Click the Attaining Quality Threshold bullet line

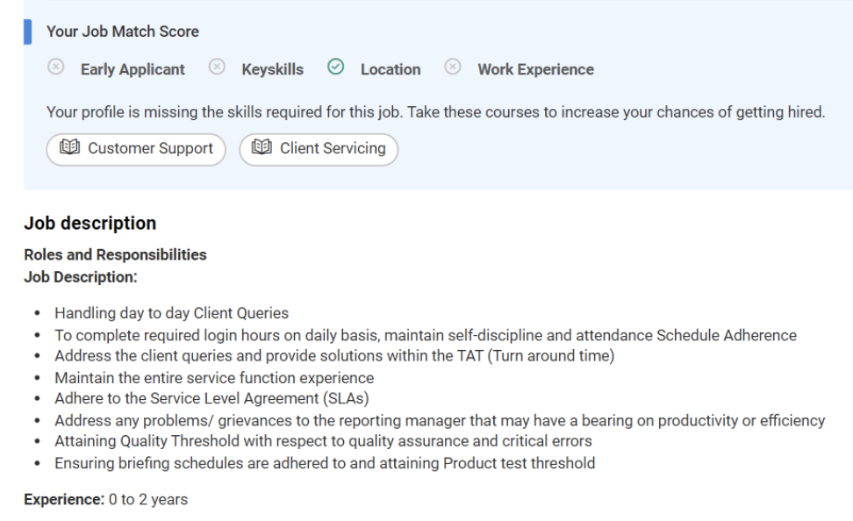coord(323,441)
